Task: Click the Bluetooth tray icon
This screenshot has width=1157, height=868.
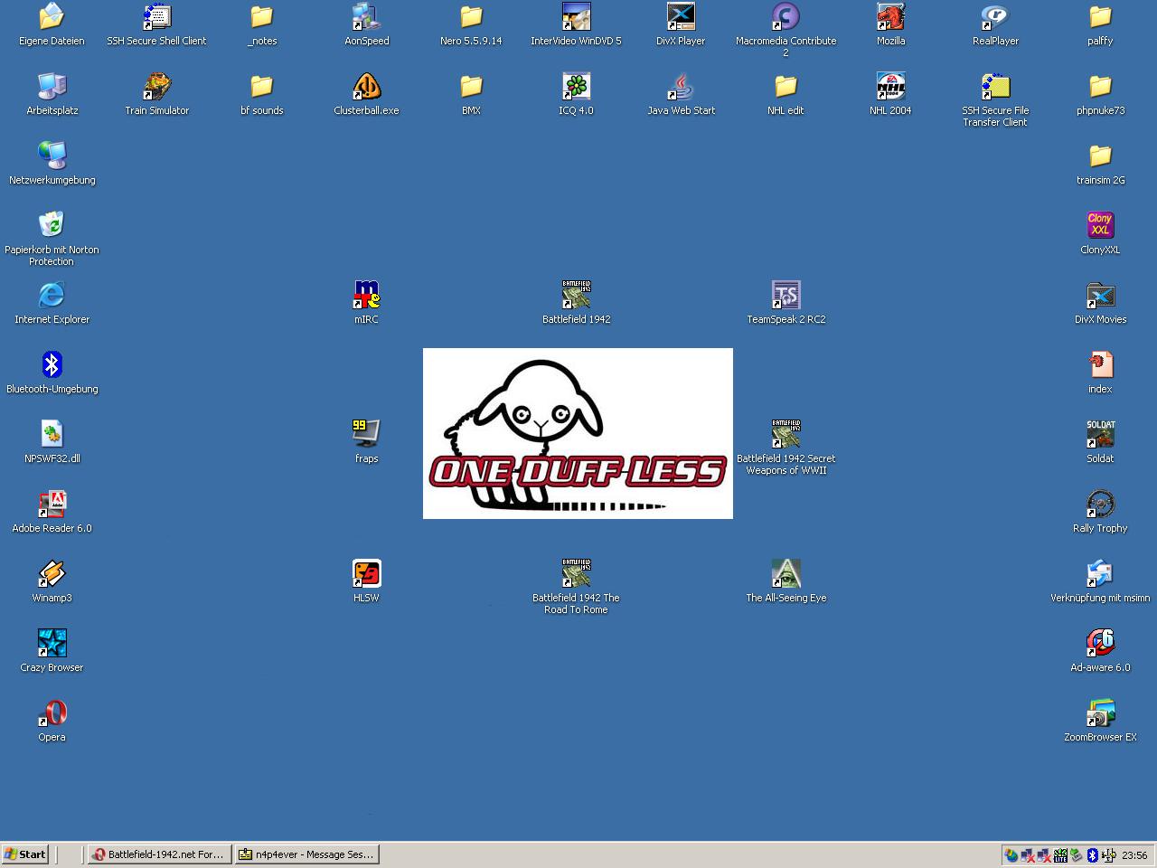Action: coord(1092,855)
